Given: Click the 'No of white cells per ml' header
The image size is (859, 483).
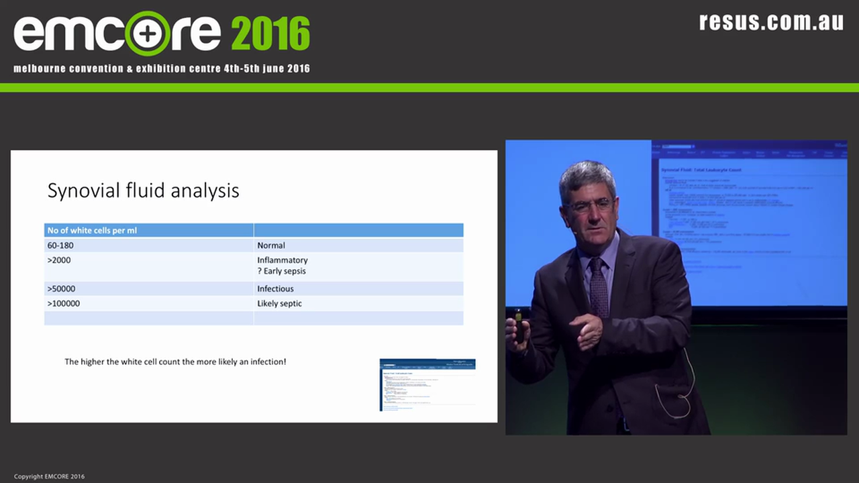Looking at the screenshot, I should (92, 230).
